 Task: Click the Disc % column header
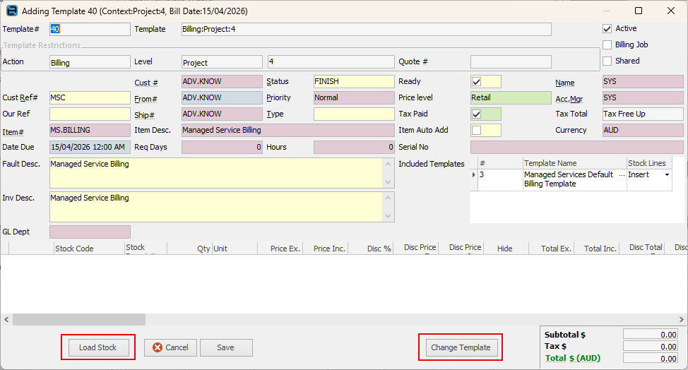point(371,249)
